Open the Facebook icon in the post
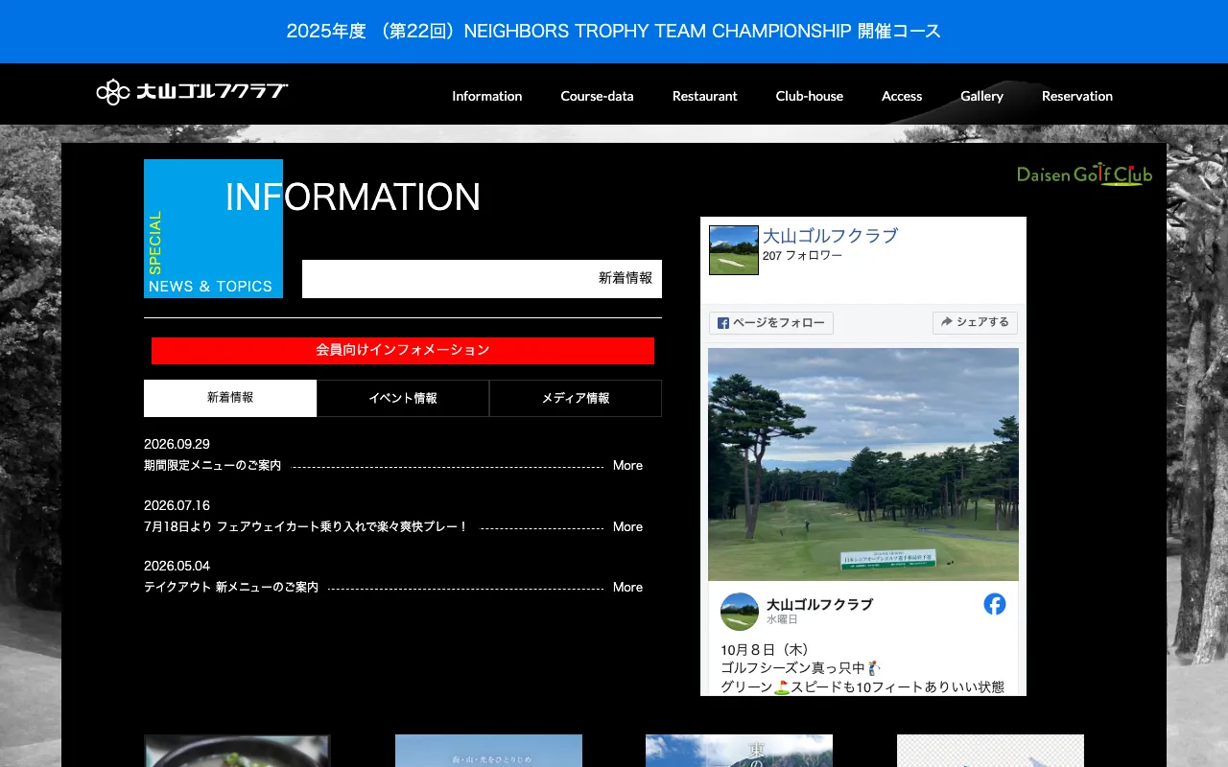This screenshot has width=1228, height=767. click(995, 604)
